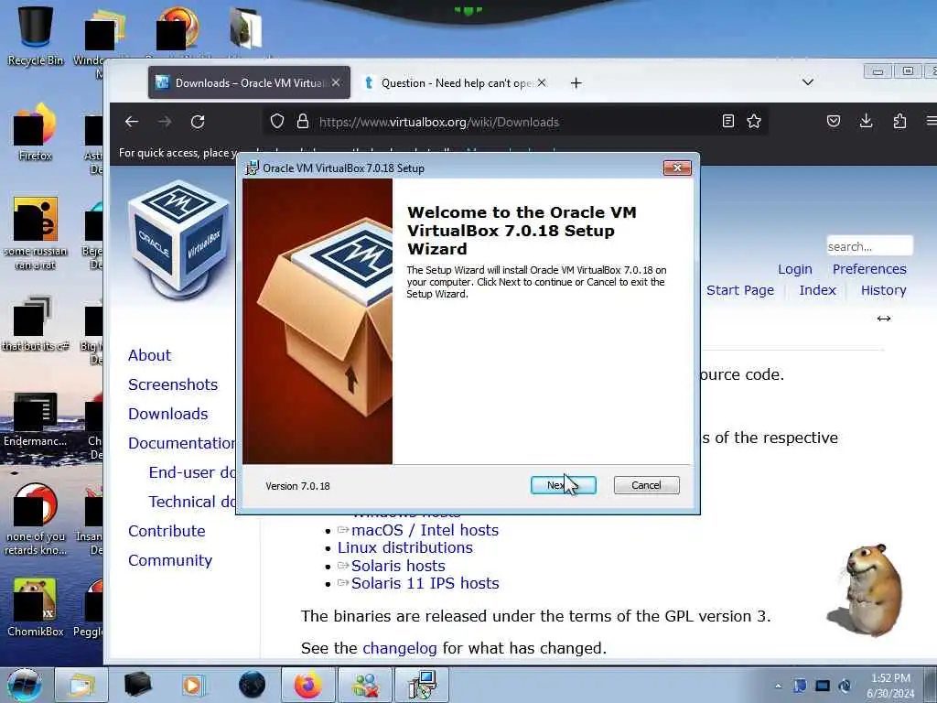The height and width of the screenshot is (703, 937).
Task: Click the tracking protection shield icon
Action: coord(276,122)
